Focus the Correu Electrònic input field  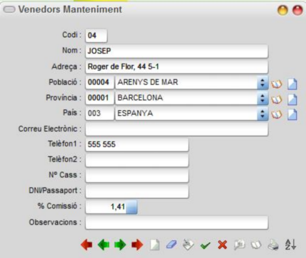[x=176, y=129]
